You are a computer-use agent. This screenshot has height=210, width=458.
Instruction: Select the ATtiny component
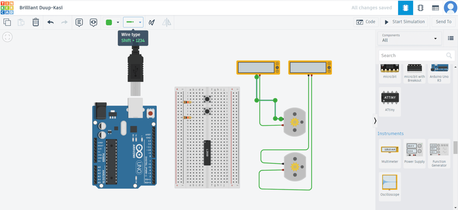click(390, 102)
